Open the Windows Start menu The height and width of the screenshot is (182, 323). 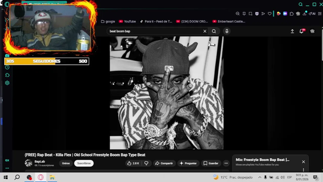[x=6, y=177]
